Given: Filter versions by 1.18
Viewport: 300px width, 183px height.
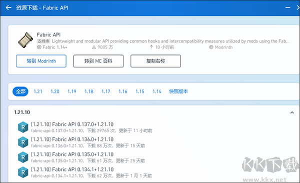Looking at the screenshot, I should (89, 91).
